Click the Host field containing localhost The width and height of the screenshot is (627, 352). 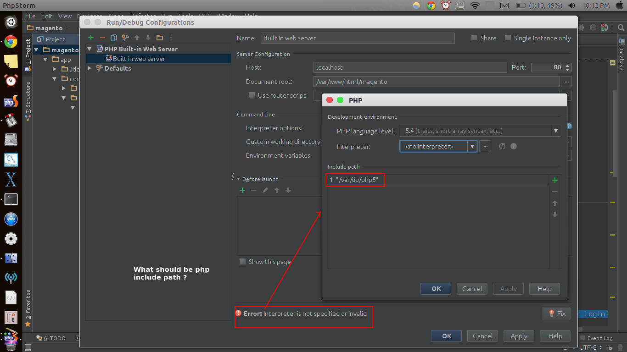point(410,67)
